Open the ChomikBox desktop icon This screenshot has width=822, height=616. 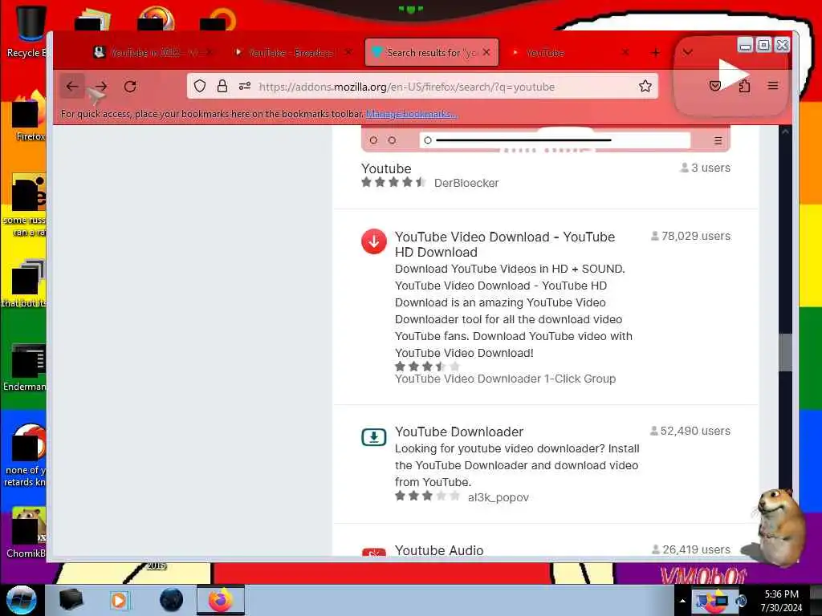27,532
